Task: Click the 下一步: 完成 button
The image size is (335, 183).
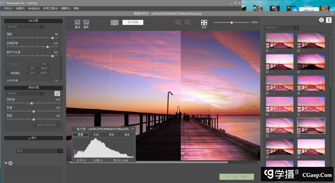Action: 236,176
